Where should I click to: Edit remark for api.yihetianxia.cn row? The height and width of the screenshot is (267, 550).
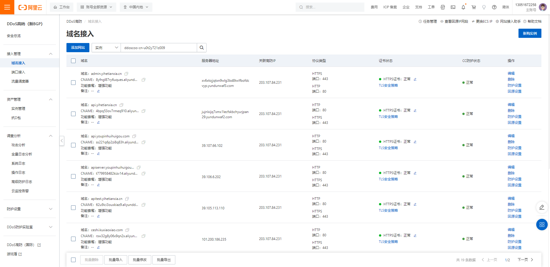[x=98, y=122]
